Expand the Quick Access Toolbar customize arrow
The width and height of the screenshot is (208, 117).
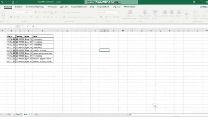click(17, 2)
